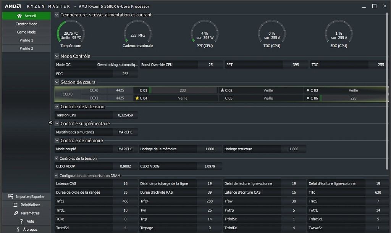Click the EDC value 255 field

[125, 74]
